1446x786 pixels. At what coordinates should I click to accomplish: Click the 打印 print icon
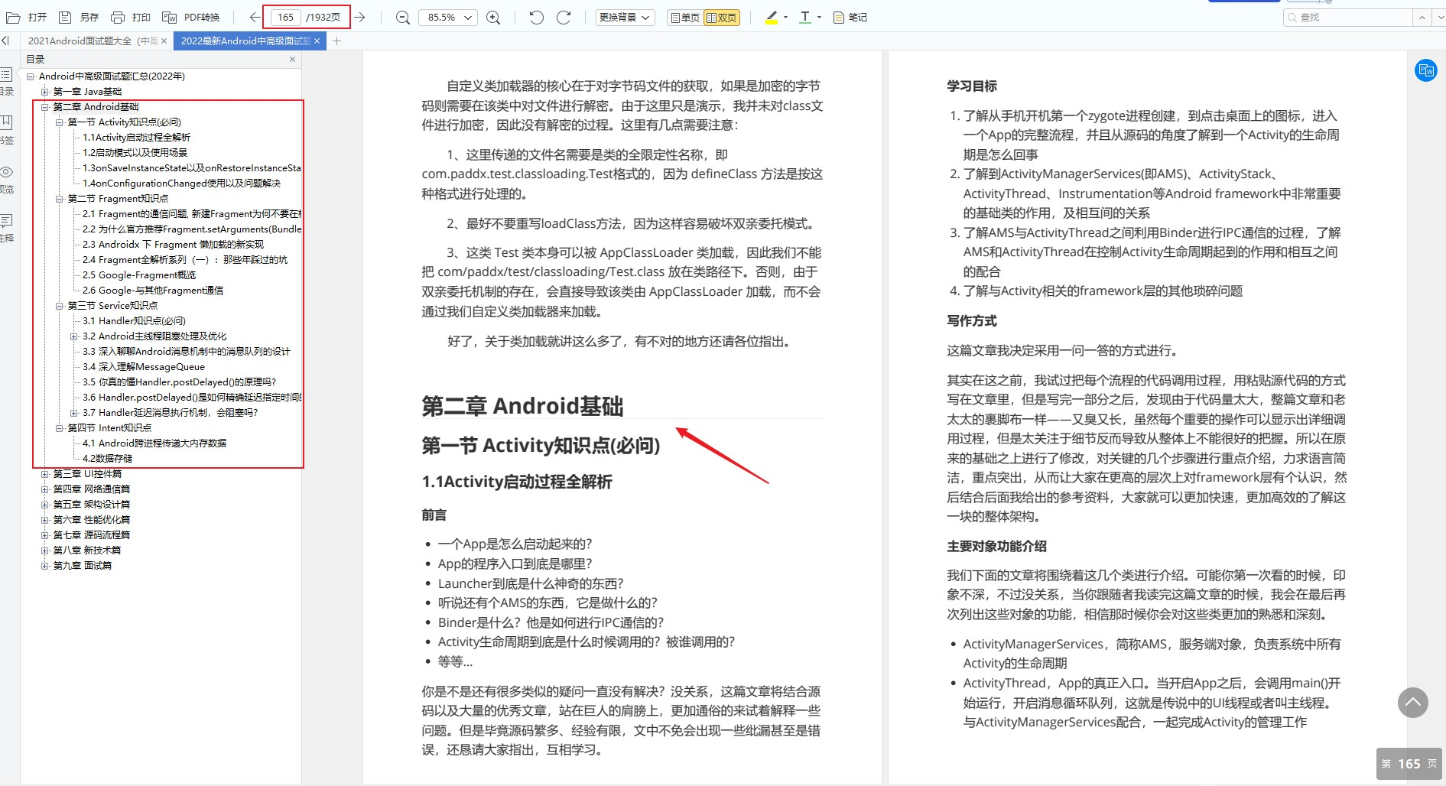click(118, 17)
